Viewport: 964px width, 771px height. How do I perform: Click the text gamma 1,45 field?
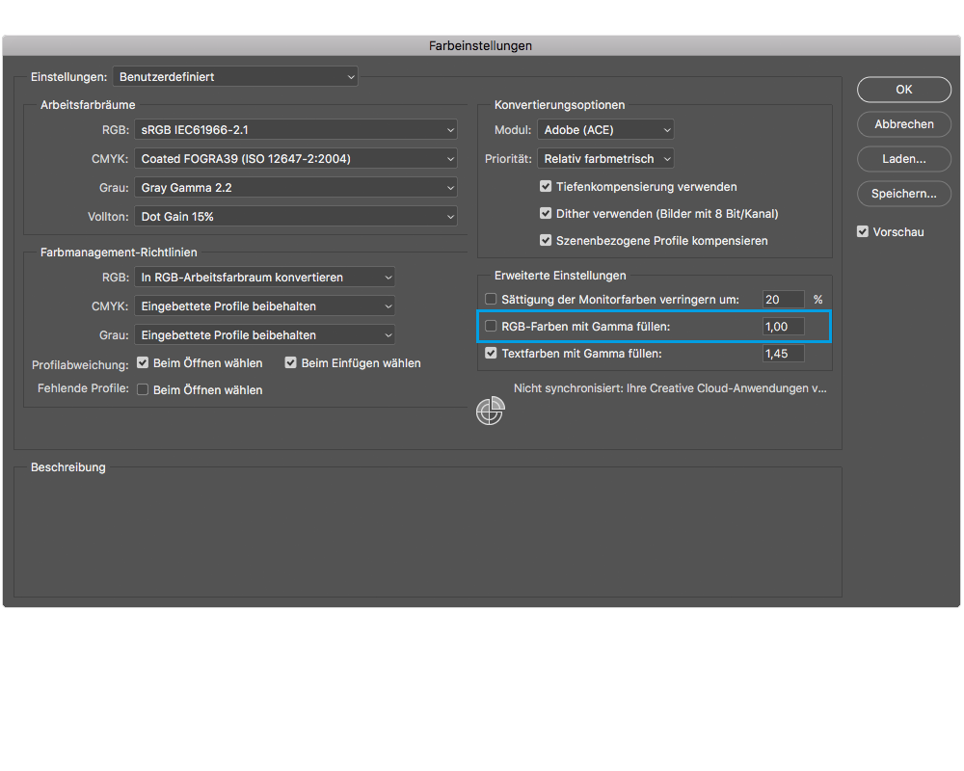[783, 354]
